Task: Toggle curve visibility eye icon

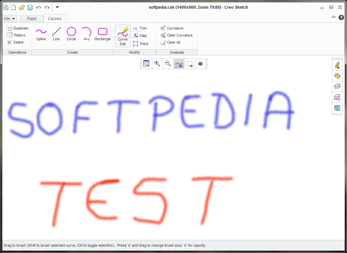Action: [179, 64]
